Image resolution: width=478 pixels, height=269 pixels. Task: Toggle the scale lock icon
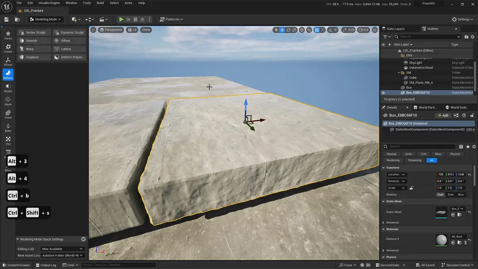pyautogui.click(x=411, y=188)
